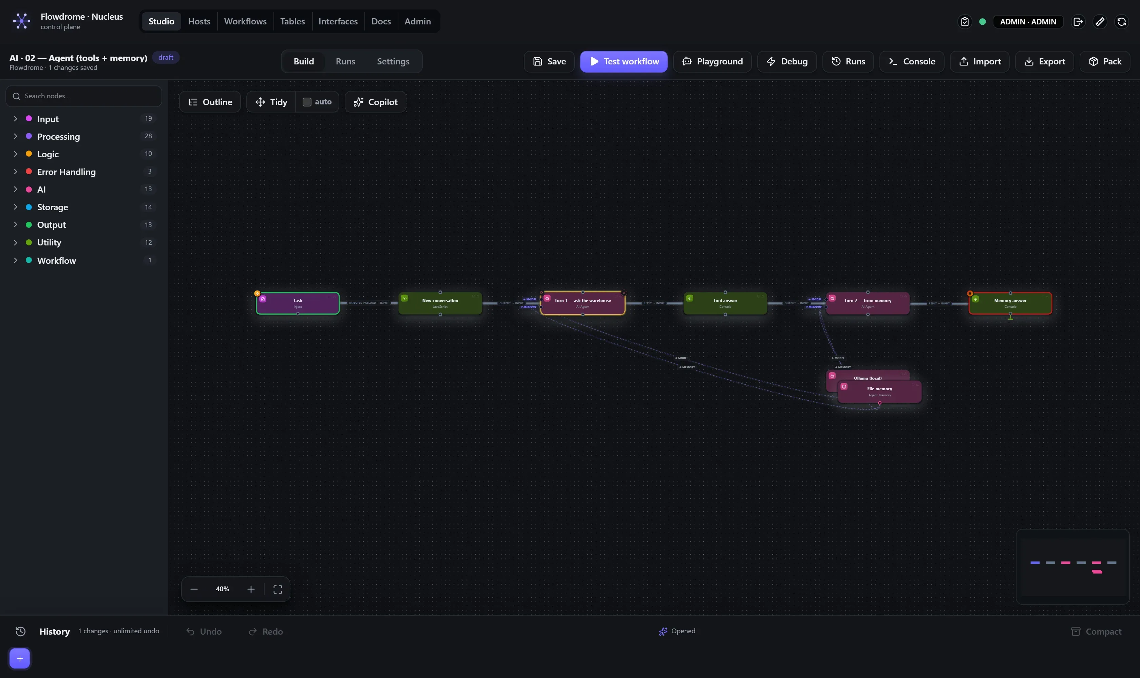Click the 40% zoom level readout
Viewport: 1140px width, 678px height.
coord(222,589)
